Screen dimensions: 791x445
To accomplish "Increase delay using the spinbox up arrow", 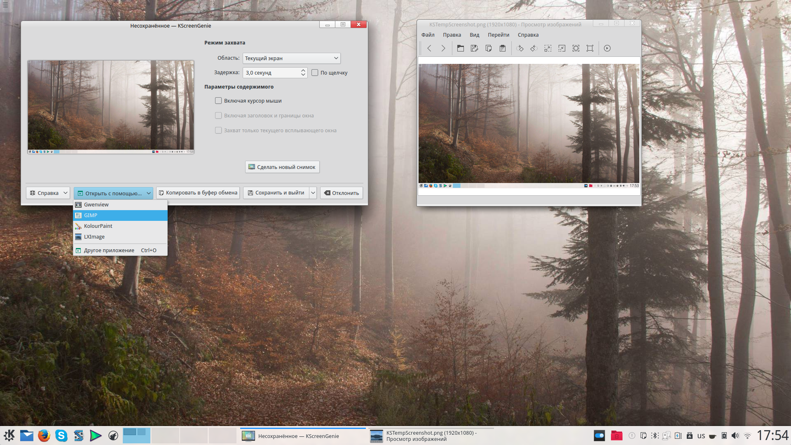I will click(x=303, y=70).
